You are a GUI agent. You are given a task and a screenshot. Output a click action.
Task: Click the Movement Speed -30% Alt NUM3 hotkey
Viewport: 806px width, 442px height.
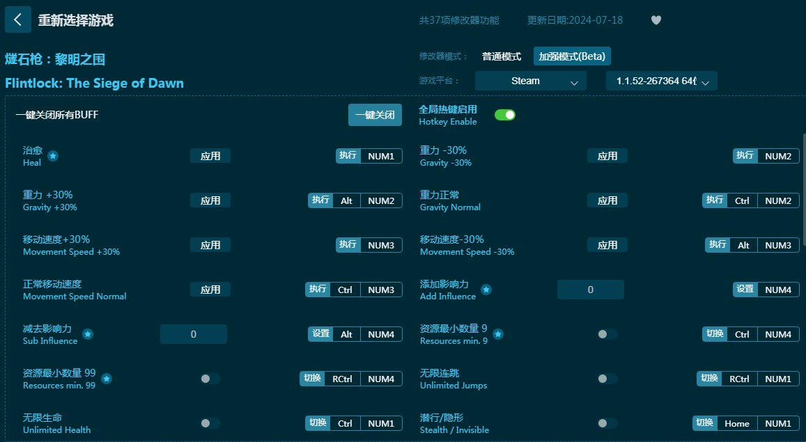click(752, 246)
